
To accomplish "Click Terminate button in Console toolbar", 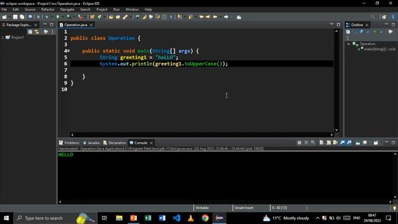I will [300, 142].
